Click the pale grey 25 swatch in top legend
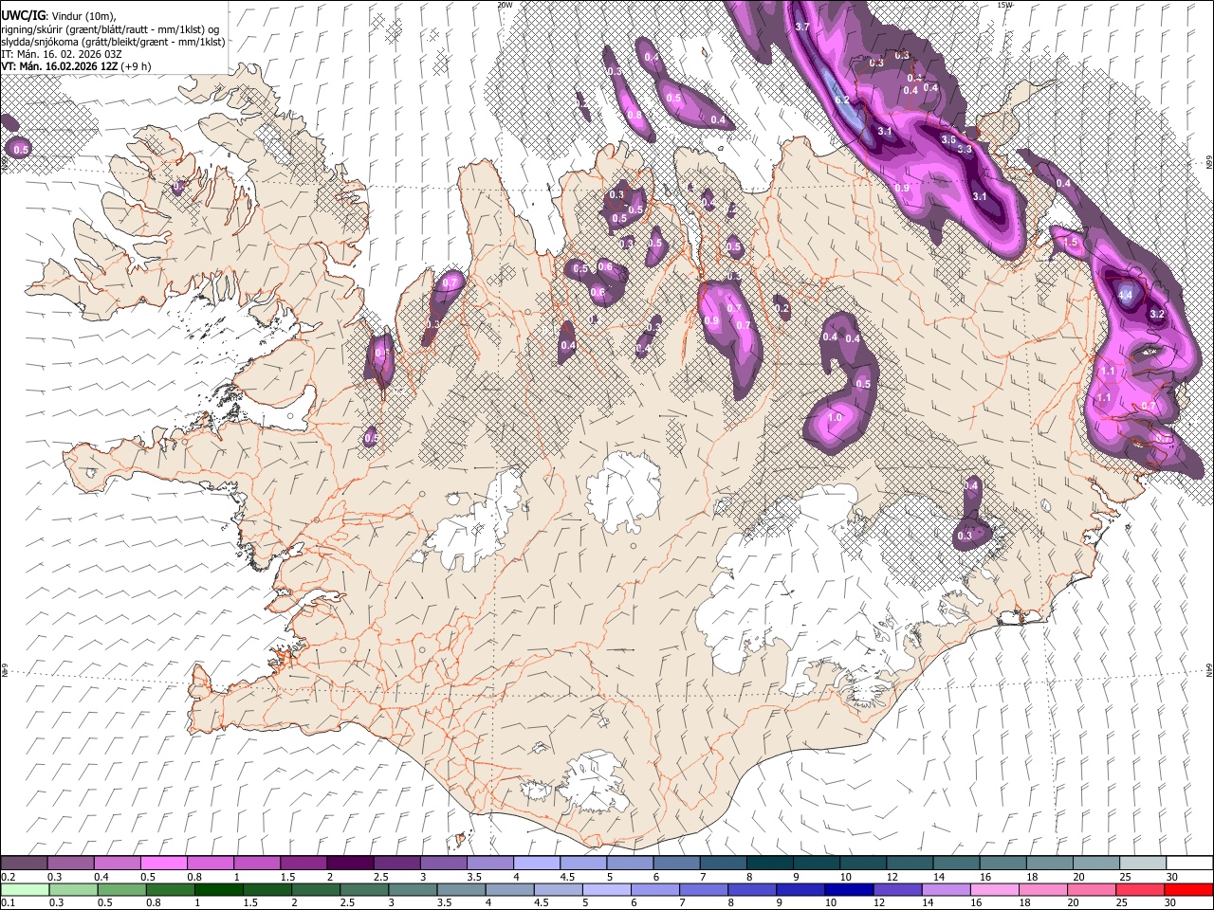This screenshot has height=910, width=1214. [1142, 863]
